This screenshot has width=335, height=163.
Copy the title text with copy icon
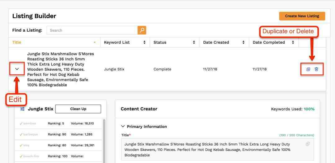coord(308,144)
